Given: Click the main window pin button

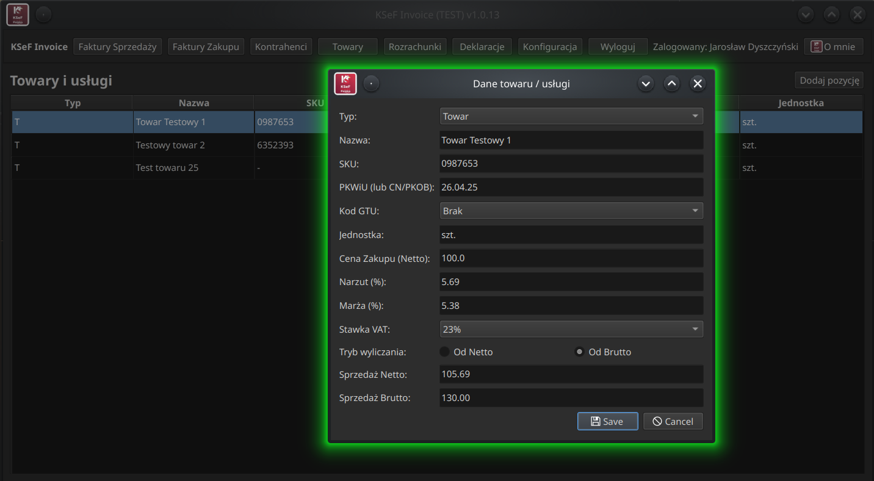Looking at the screenshot, I should [x=43, y=15].
